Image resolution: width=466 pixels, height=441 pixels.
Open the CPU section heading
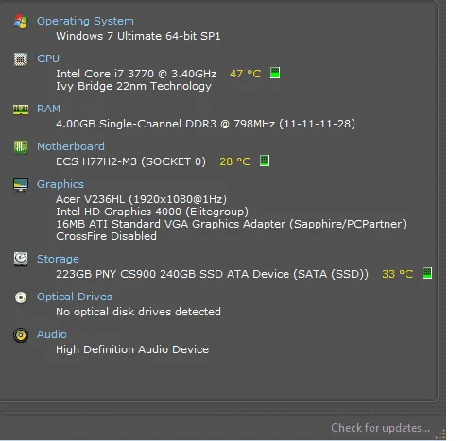click(x=48, y=59)
